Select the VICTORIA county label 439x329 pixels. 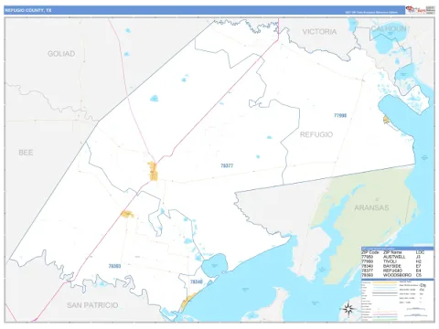point(319,32)
